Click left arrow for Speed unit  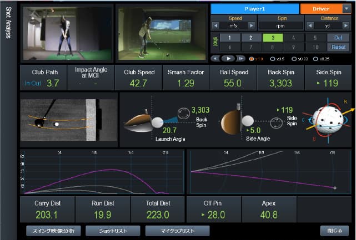[x=216, y=26]
